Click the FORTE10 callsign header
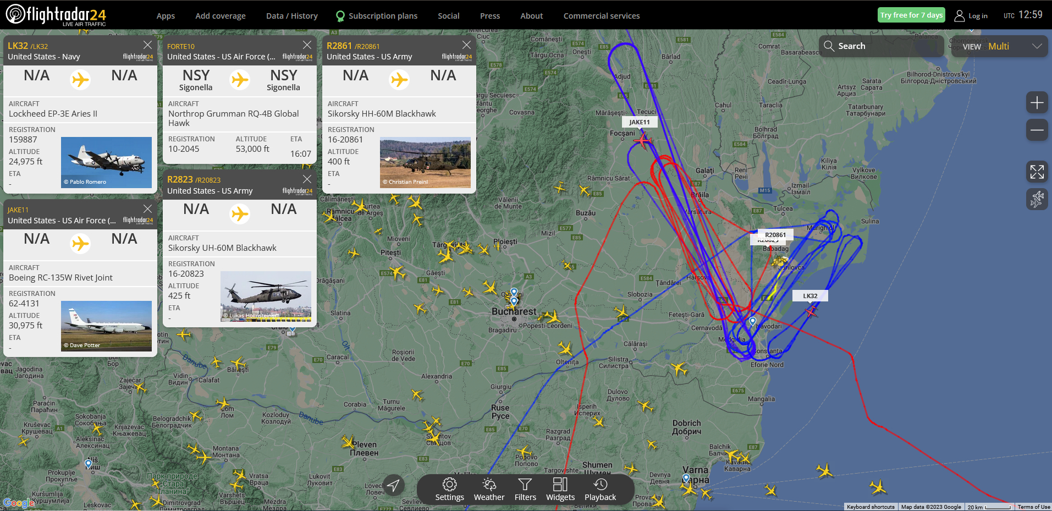 coord(181,47)
